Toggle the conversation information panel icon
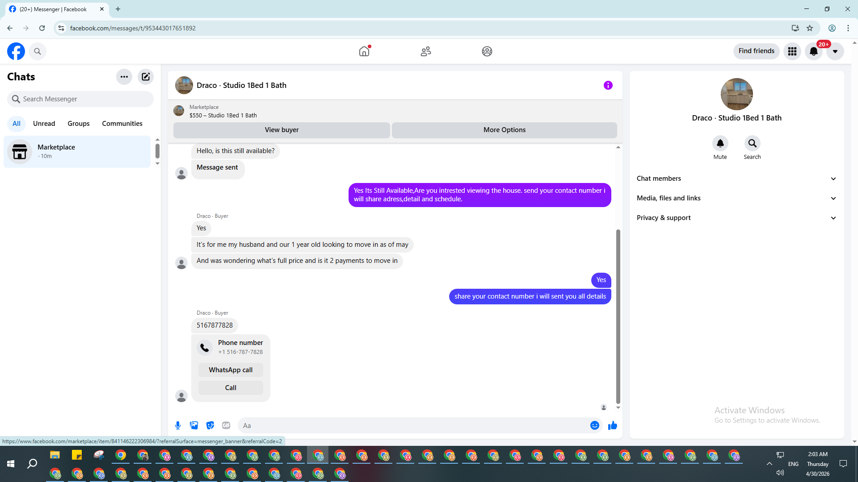The height and width of the screenshot is (482, 858). click(608, 85)
